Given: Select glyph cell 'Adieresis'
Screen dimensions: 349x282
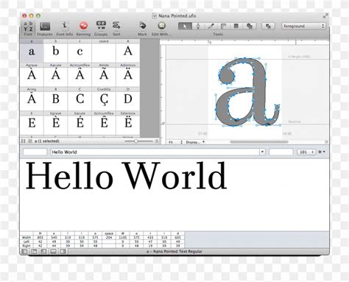Looking at the screenshot, I should point(128,74).
